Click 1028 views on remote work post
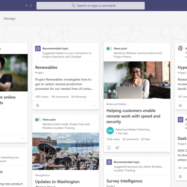187x187 pixels. (113, 139)
